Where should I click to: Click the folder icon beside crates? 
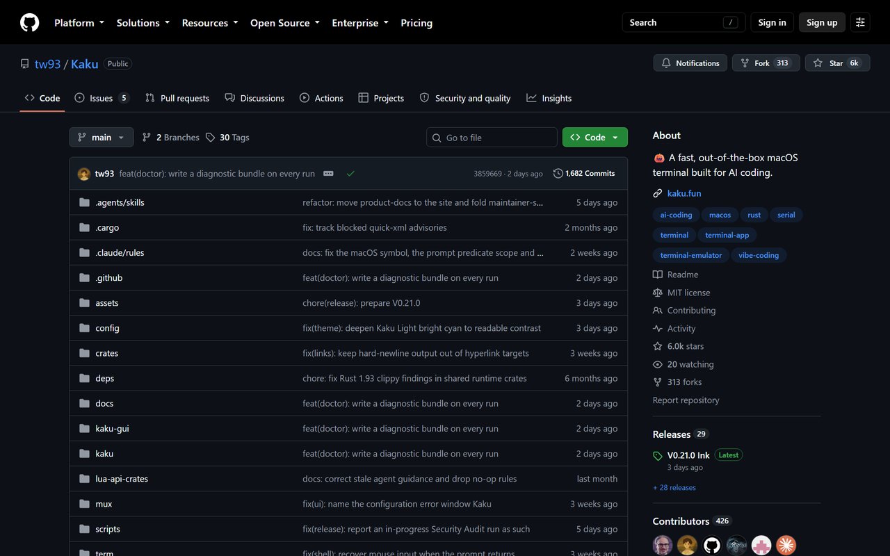(x=85, y=353)
